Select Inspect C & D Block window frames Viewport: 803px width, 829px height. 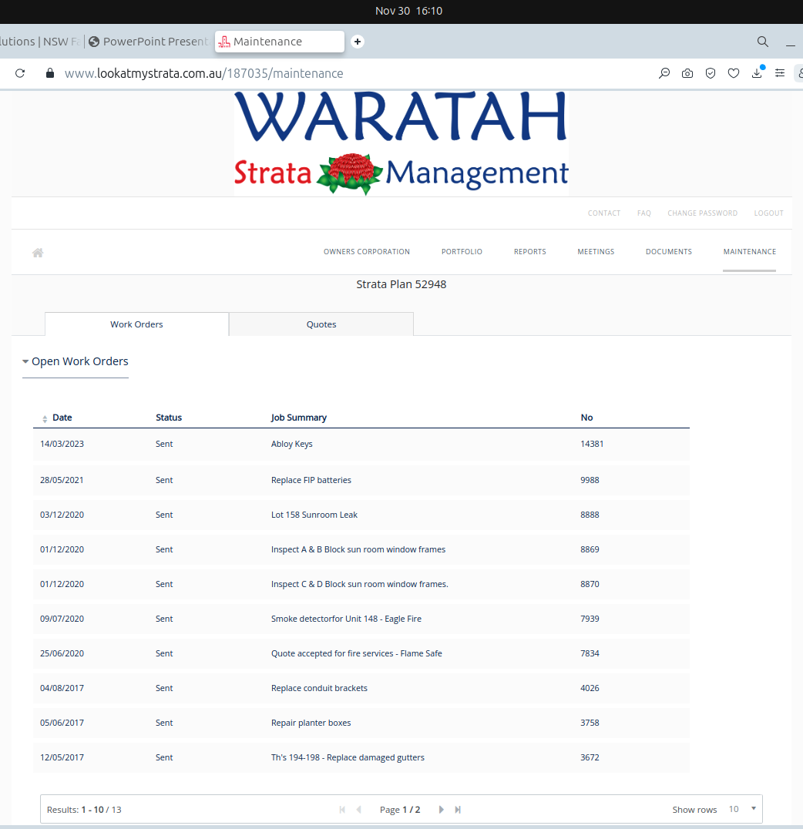click(360, 584)
